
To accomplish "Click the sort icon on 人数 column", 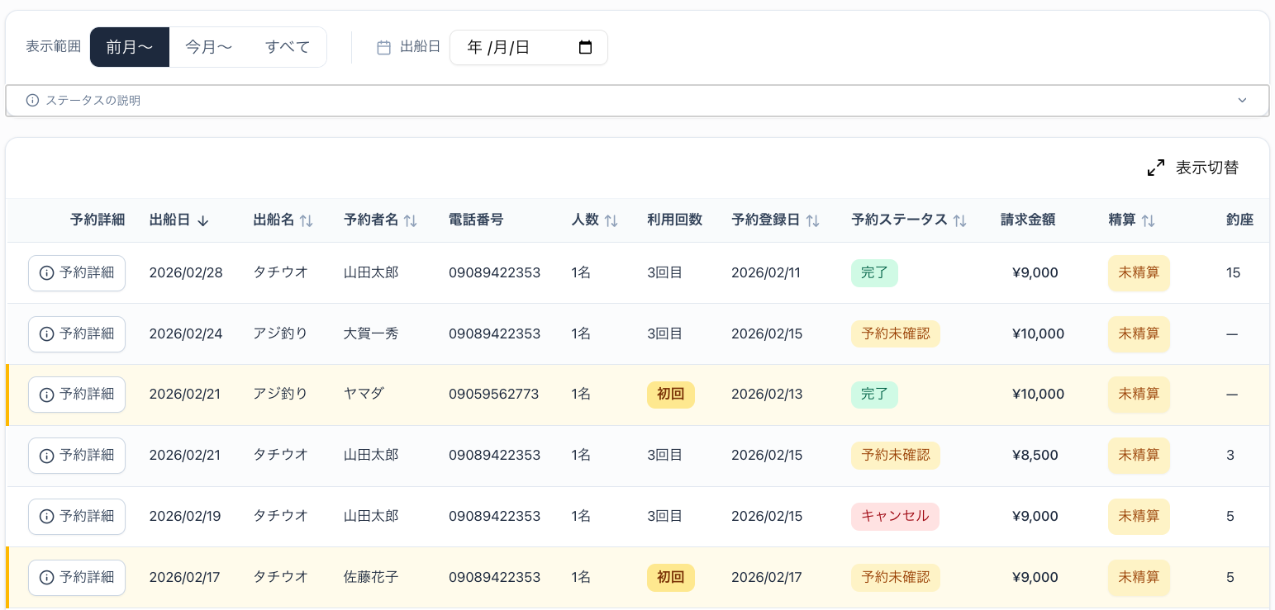I will coord(611,220).
